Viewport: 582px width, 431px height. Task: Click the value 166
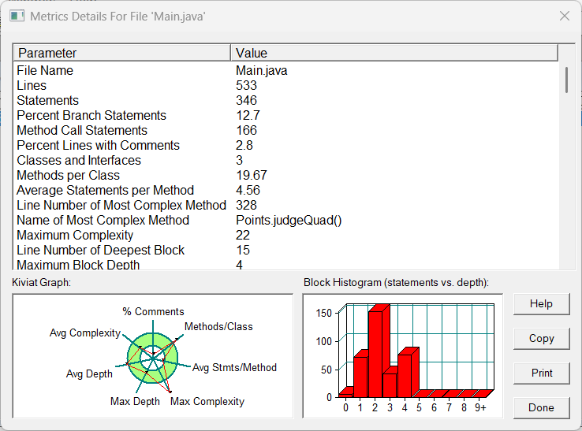click(x=246, y=130)
